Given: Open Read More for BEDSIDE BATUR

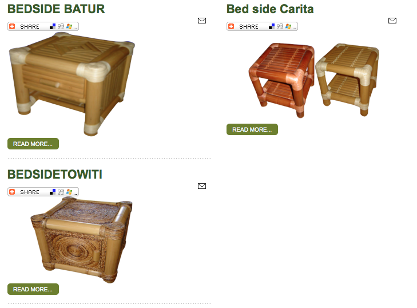Looking at the screenshot, I should click(33, 144).
